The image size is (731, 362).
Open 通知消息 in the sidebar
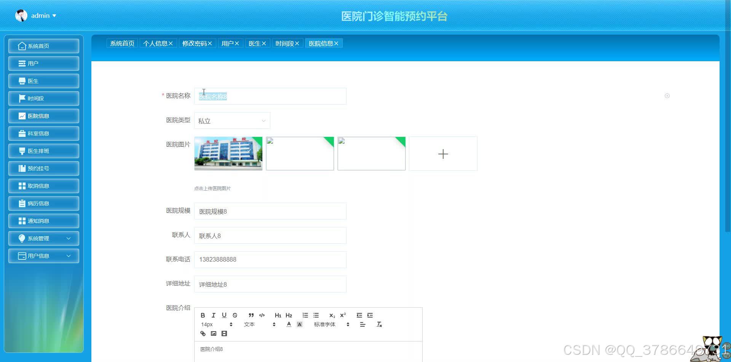(44, 221)
